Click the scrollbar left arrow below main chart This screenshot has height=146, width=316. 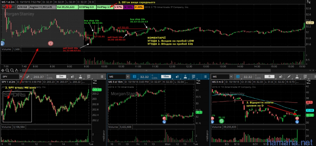[20, 71]
